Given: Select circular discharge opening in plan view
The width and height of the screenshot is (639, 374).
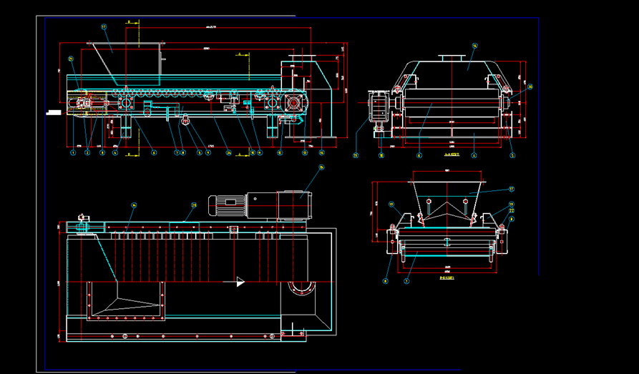Looking at the screenshot, I should pos(301,288).
